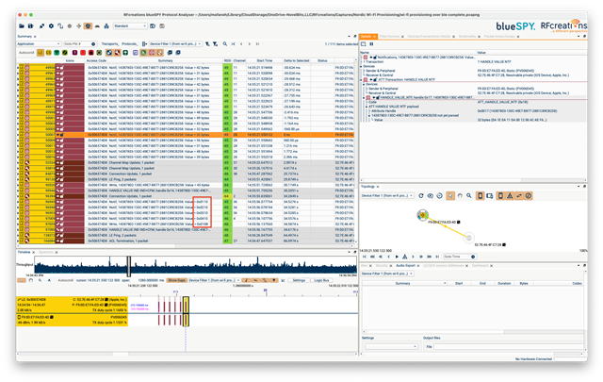603x382 pixels.
Task: Click the add filter funnel icon in Summary
Action: pyautogui.click(x=207, y=44)
